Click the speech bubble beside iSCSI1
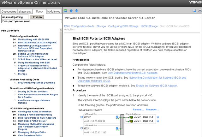Viewport: 202px width, 137px height. click(81, 128)
